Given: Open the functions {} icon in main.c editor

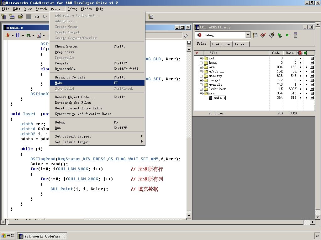Looking at the screenshot, I should pyautogui.click(x=18, y=35).
